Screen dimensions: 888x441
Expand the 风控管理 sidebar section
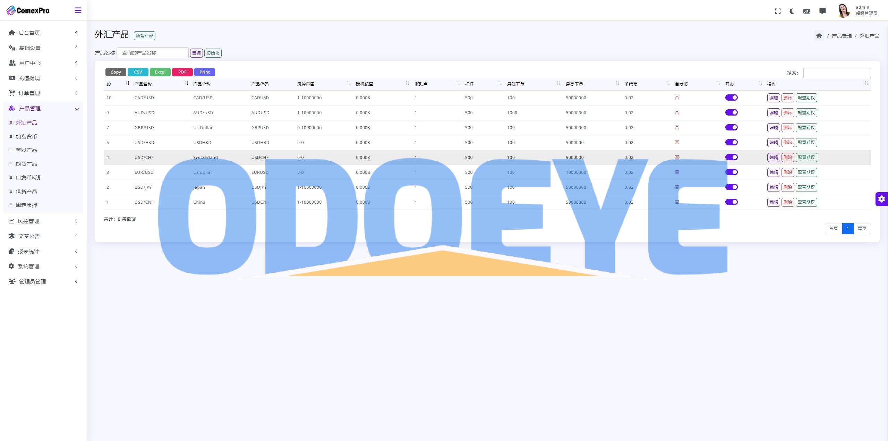pyautogui.click(x=42, y=221)
